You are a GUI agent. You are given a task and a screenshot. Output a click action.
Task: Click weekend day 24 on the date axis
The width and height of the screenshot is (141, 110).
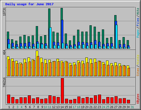tap(103, 107)
